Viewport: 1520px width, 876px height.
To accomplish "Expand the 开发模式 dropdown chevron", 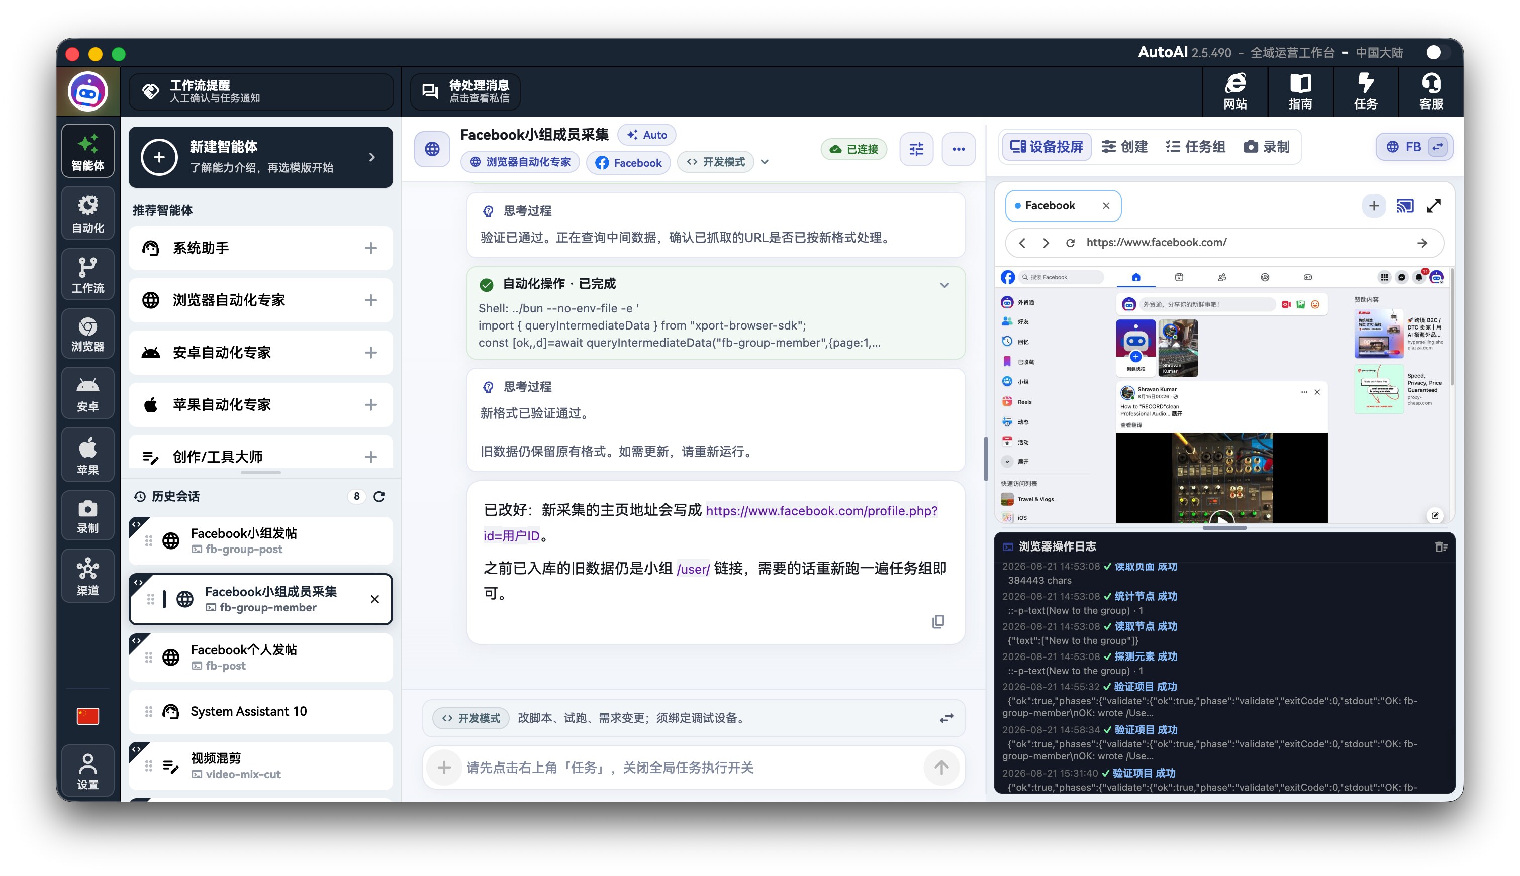I will point(765,162).
